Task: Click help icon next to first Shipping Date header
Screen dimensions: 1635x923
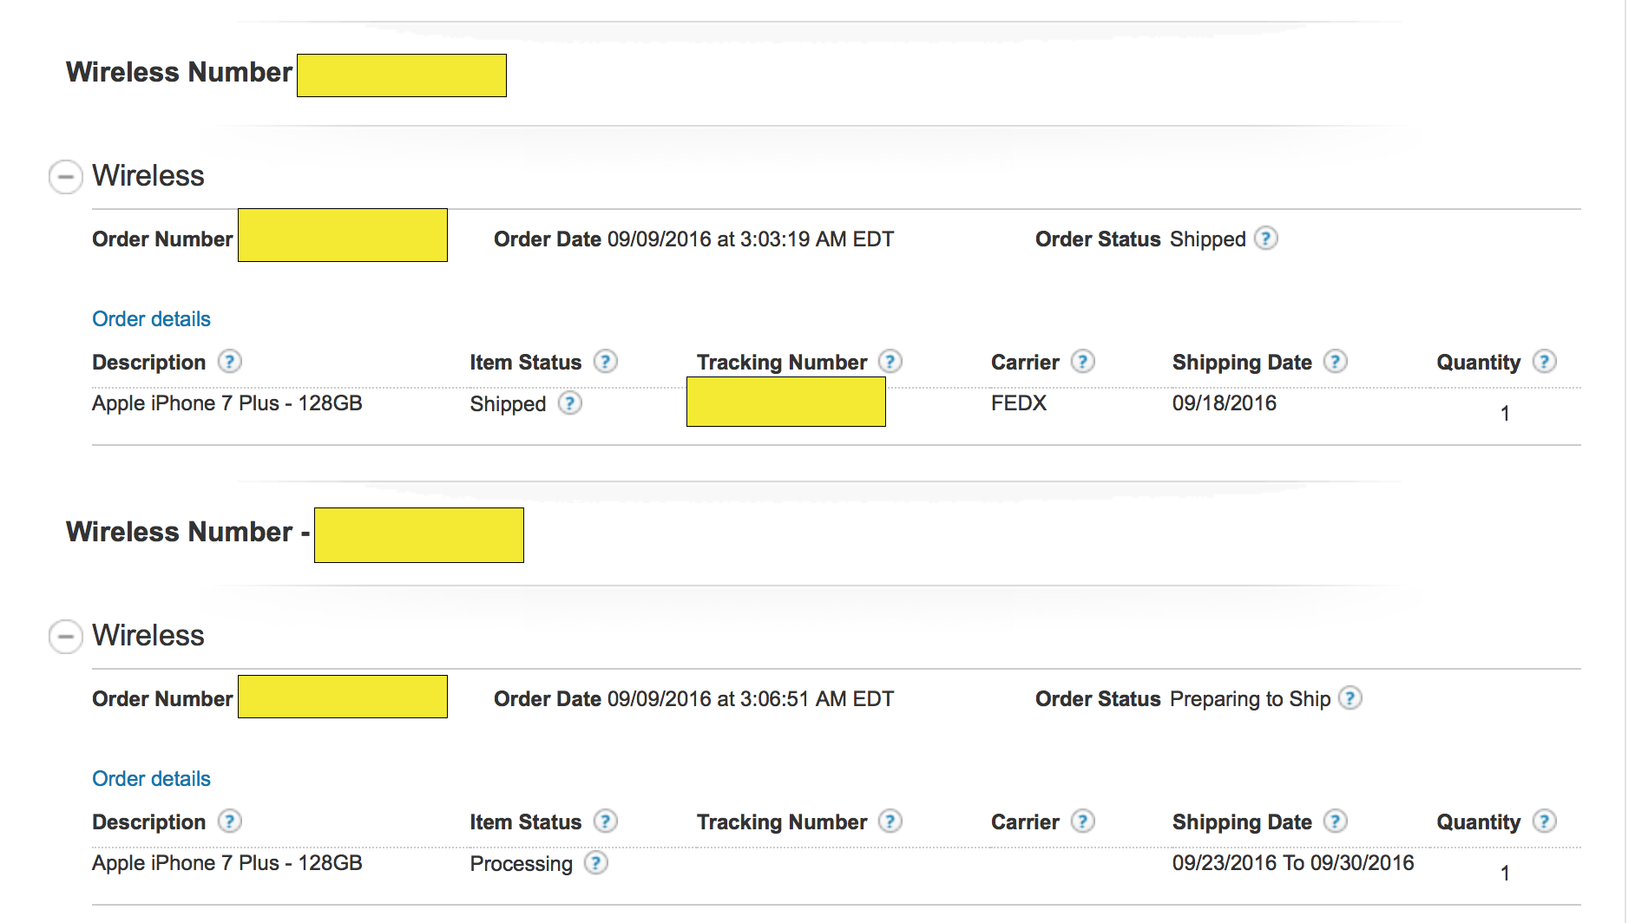Action: [x=1336, y=362]
